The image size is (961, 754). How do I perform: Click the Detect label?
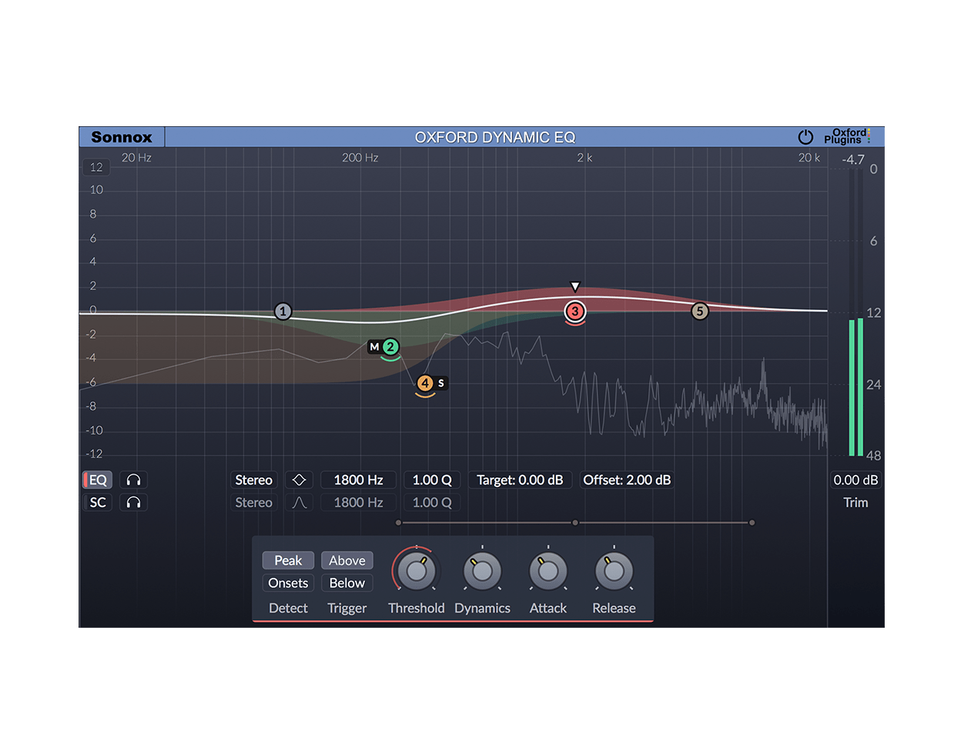coord(288,609)
